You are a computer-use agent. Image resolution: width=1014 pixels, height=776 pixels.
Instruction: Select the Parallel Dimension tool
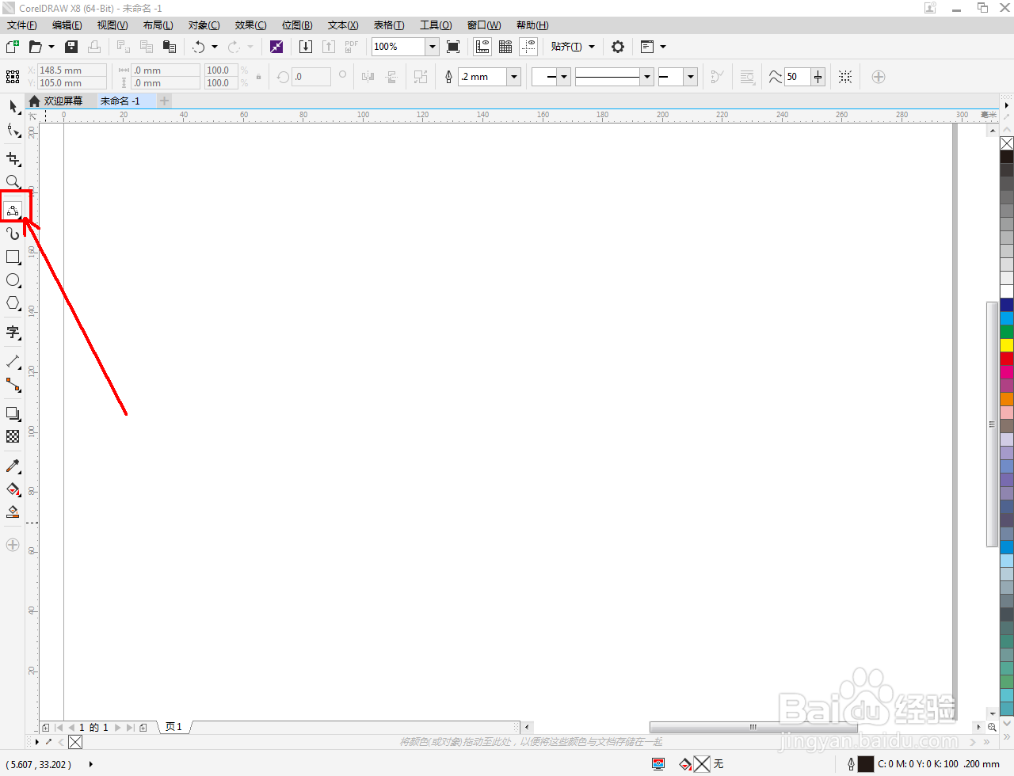[x=13, y=362]
